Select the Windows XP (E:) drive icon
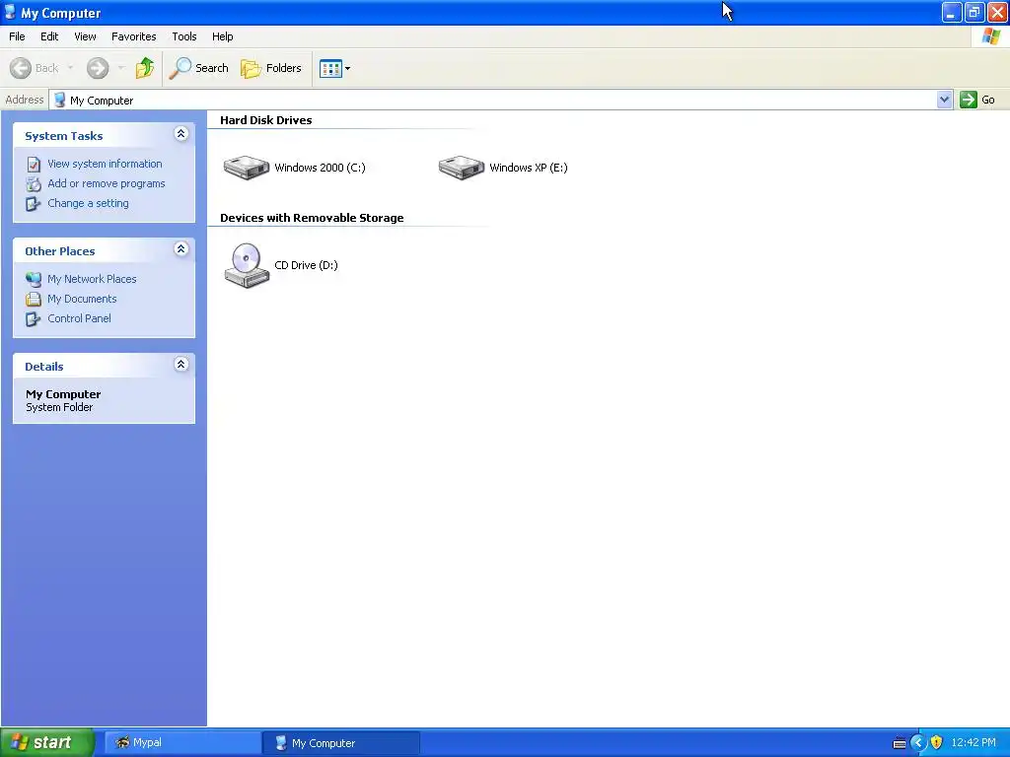Viewport: 1010px width, 757px height. pyautogui.click(x=462, y=168)
